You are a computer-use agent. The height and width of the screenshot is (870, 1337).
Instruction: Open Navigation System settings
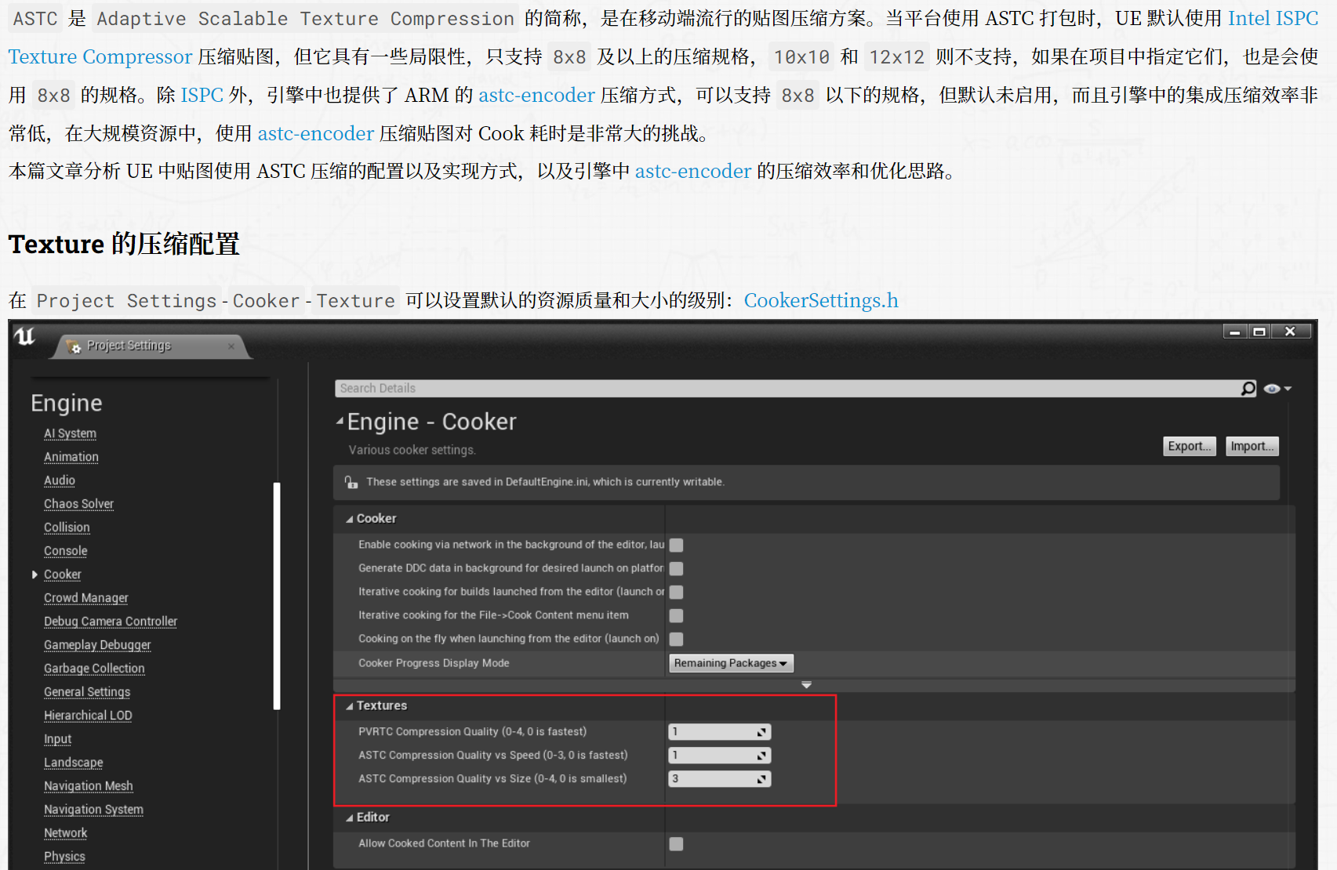pyautogui.click(x=93, y=810)
